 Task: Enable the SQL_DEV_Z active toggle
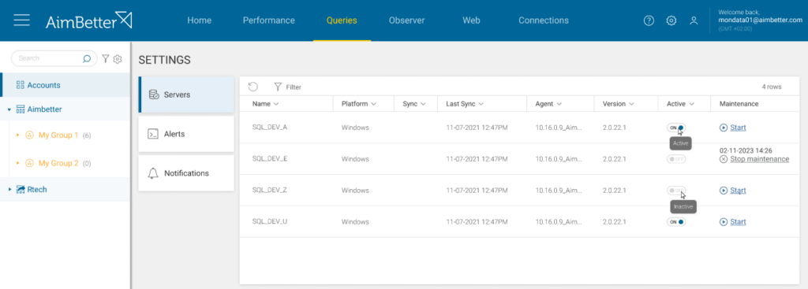tap(676, 191)
